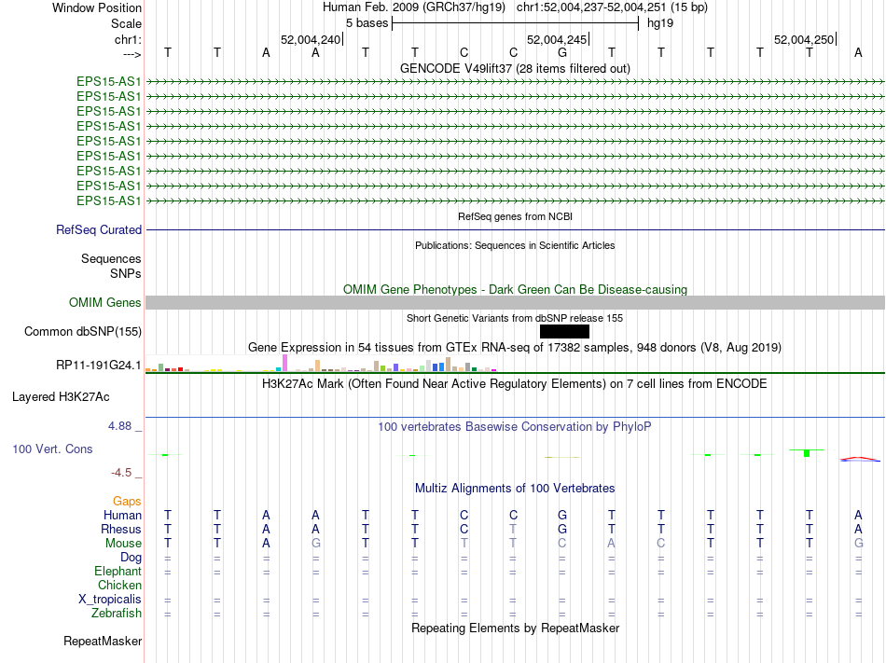Open OMIM Gene Phenotypes track title
This screenshot has width=886, height=663.
[515, 289]
